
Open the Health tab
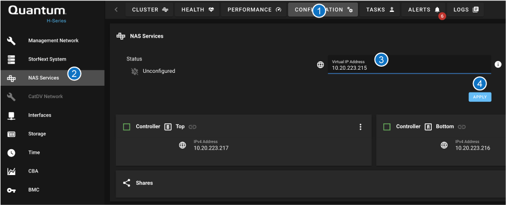click(x=198, y=10)
